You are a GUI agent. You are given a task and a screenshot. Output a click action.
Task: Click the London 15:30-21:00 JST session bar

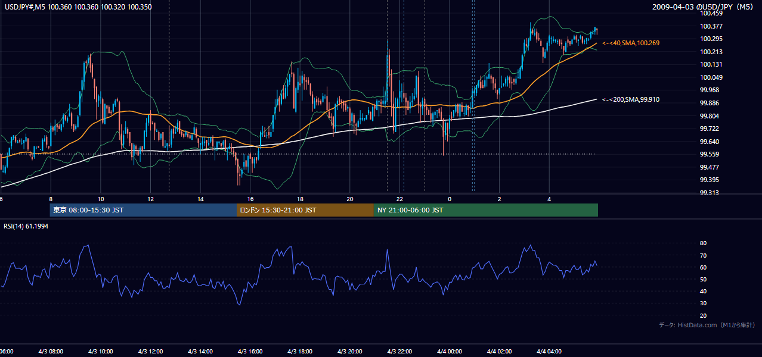click(305, 210)
